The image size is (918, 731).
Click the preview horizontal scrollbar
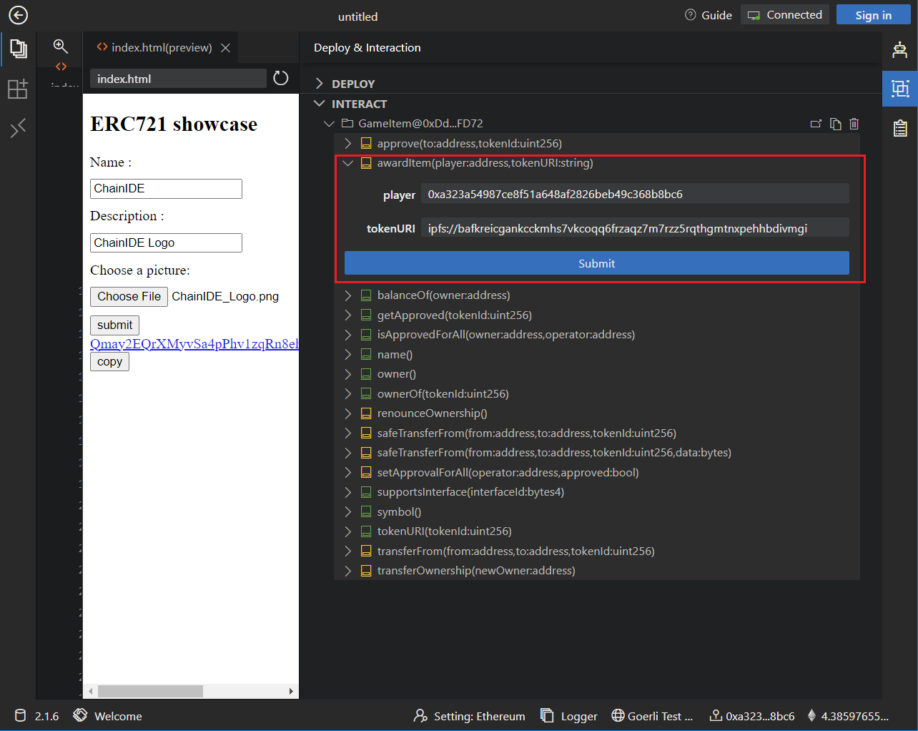150,691
